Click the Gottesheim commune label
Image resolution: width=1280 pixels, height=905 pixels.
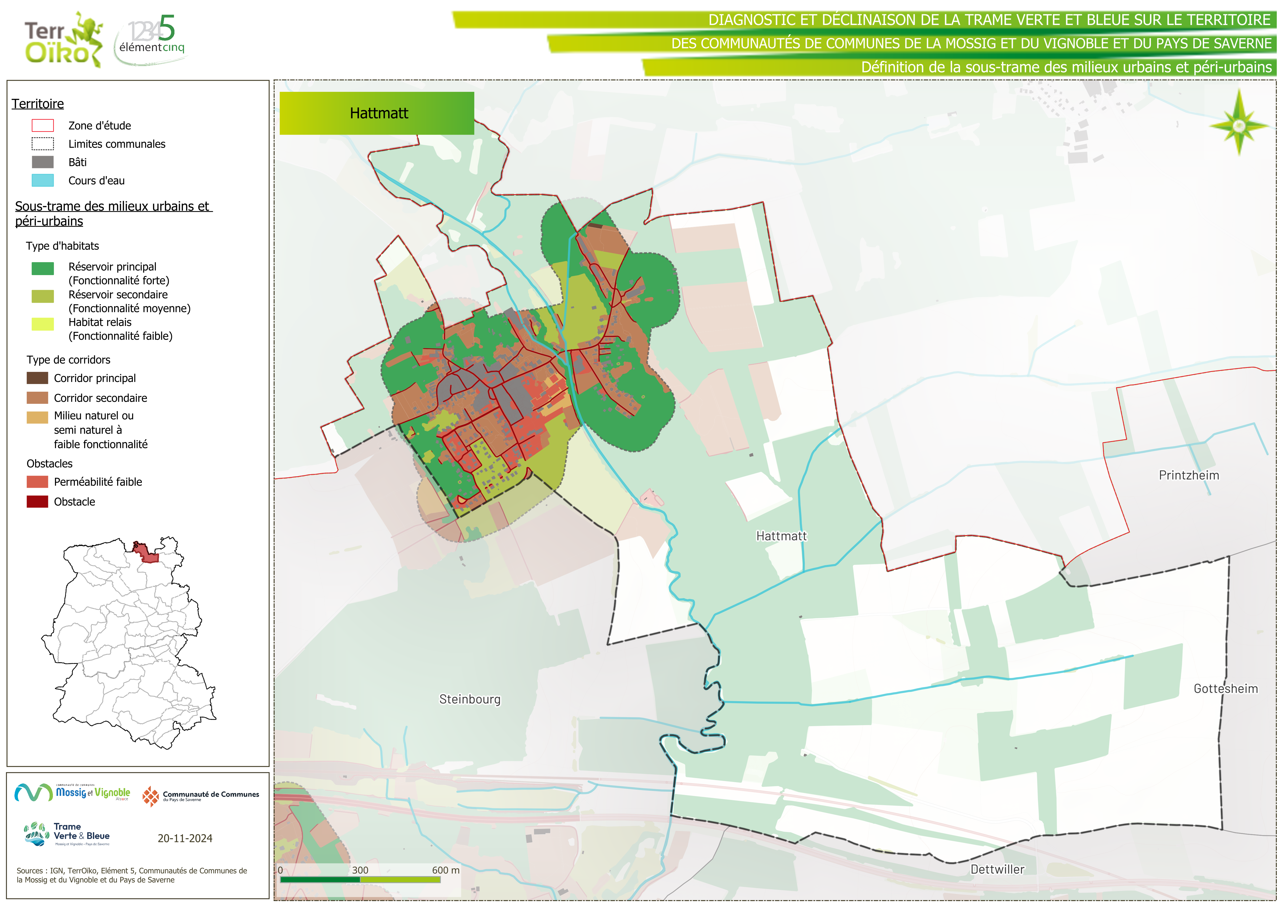pyautogui.click(x=1225, y=689)
